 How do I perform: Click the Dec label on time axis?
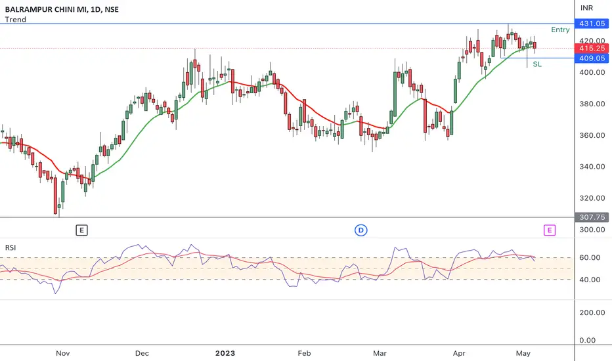pyautogui.click(x=142, y=353)
